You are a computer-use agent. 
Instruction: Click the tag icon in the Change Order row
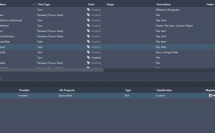(88, 52)
